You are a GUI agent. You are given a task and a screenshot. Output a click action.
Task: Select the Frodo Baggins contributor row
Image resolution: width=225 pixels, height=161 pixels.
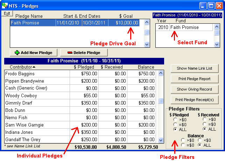click(80, 74)
